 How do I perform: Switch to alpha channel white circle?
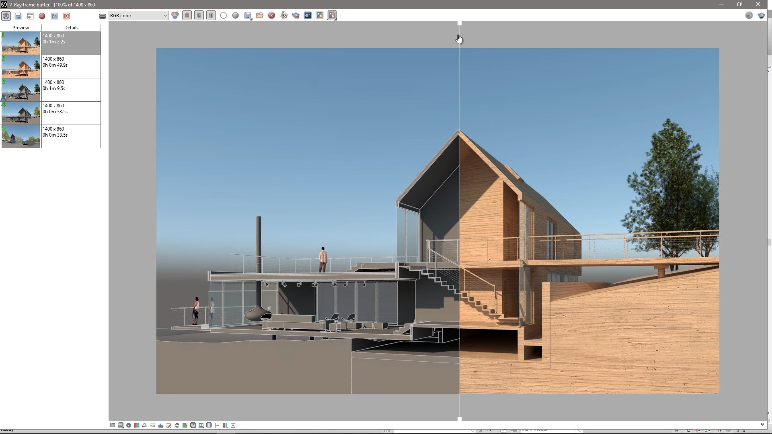224,16
